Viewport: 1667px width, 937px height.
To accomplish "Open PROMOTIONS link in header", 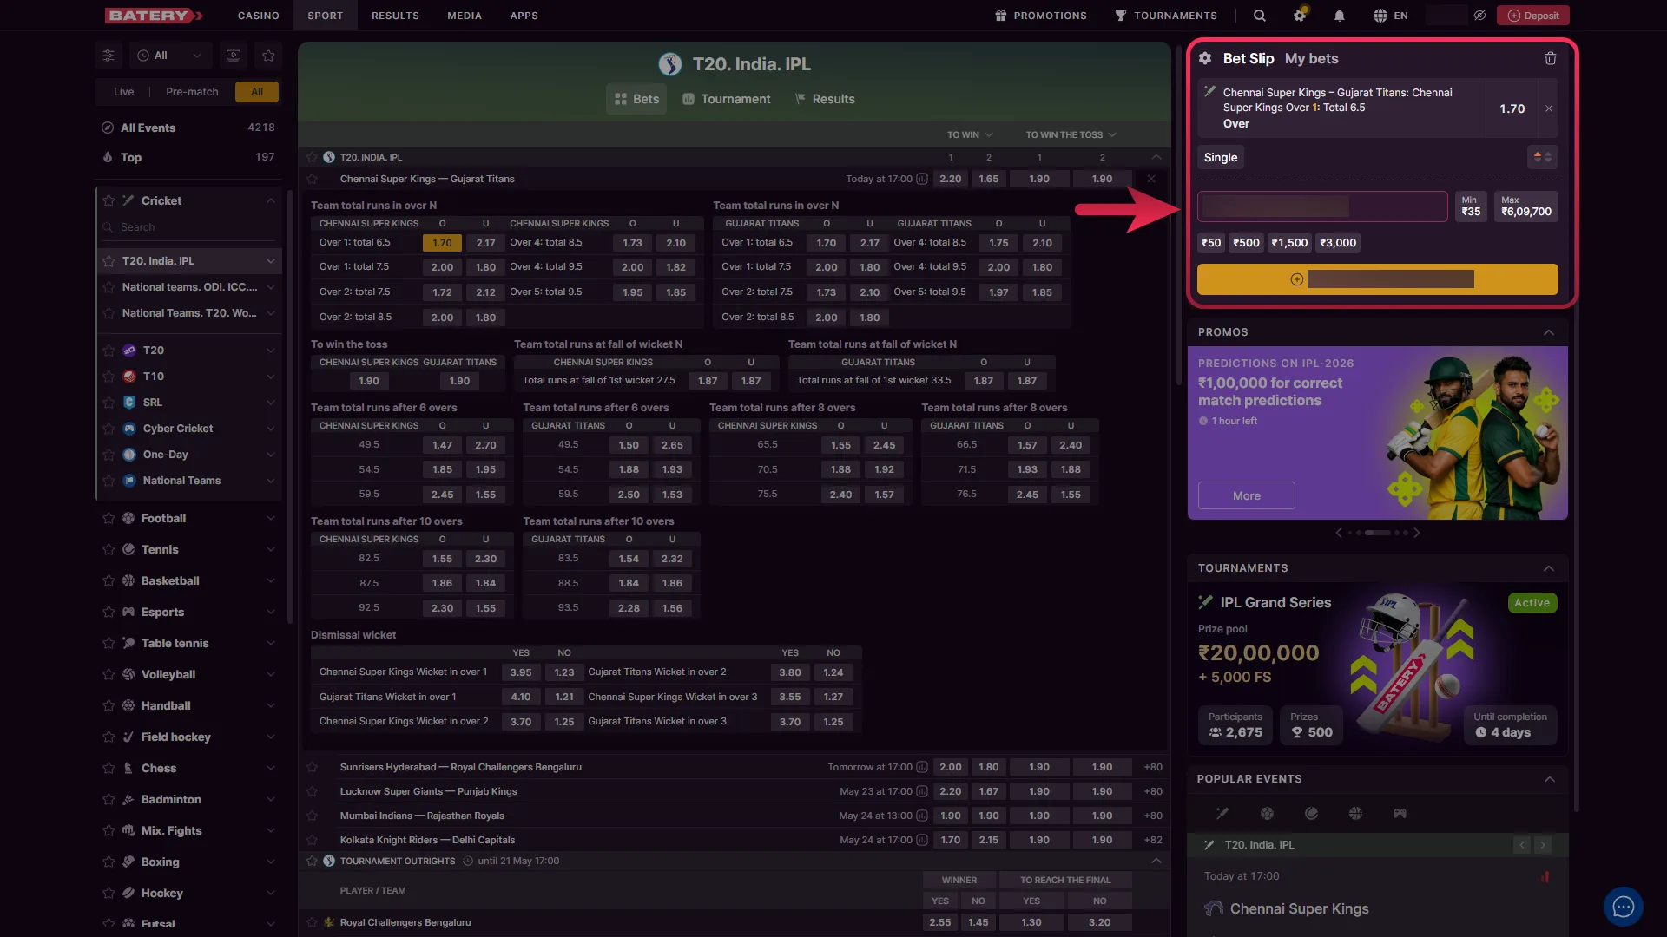I will pos(1040,16).
